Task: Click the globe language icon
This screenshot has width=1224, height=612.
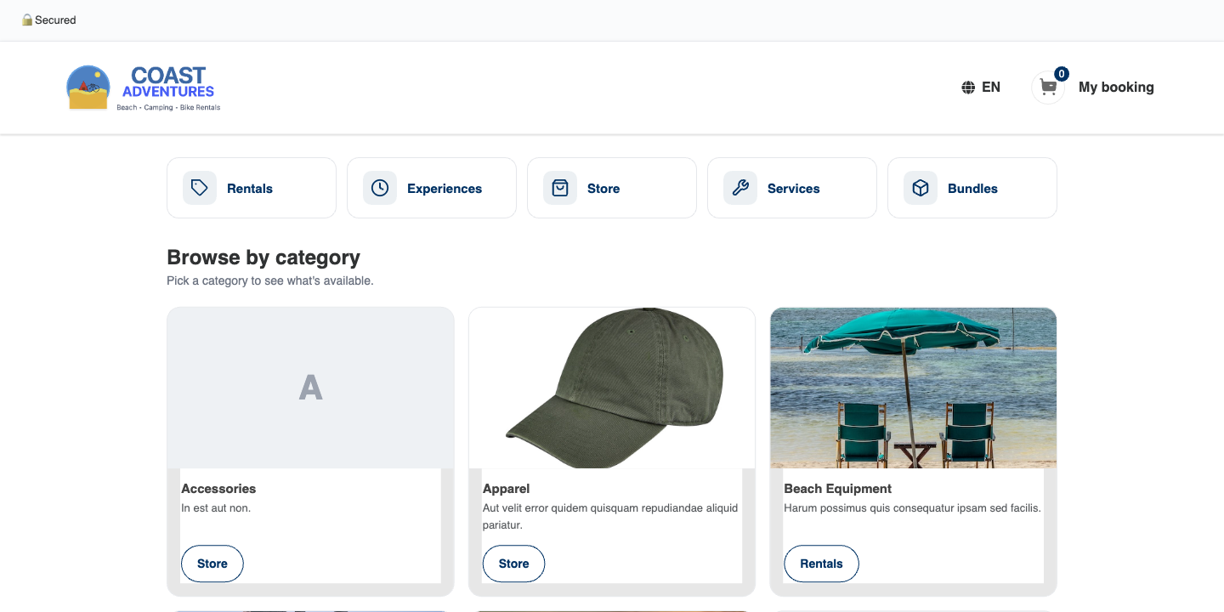Action: tap(968, 88)
